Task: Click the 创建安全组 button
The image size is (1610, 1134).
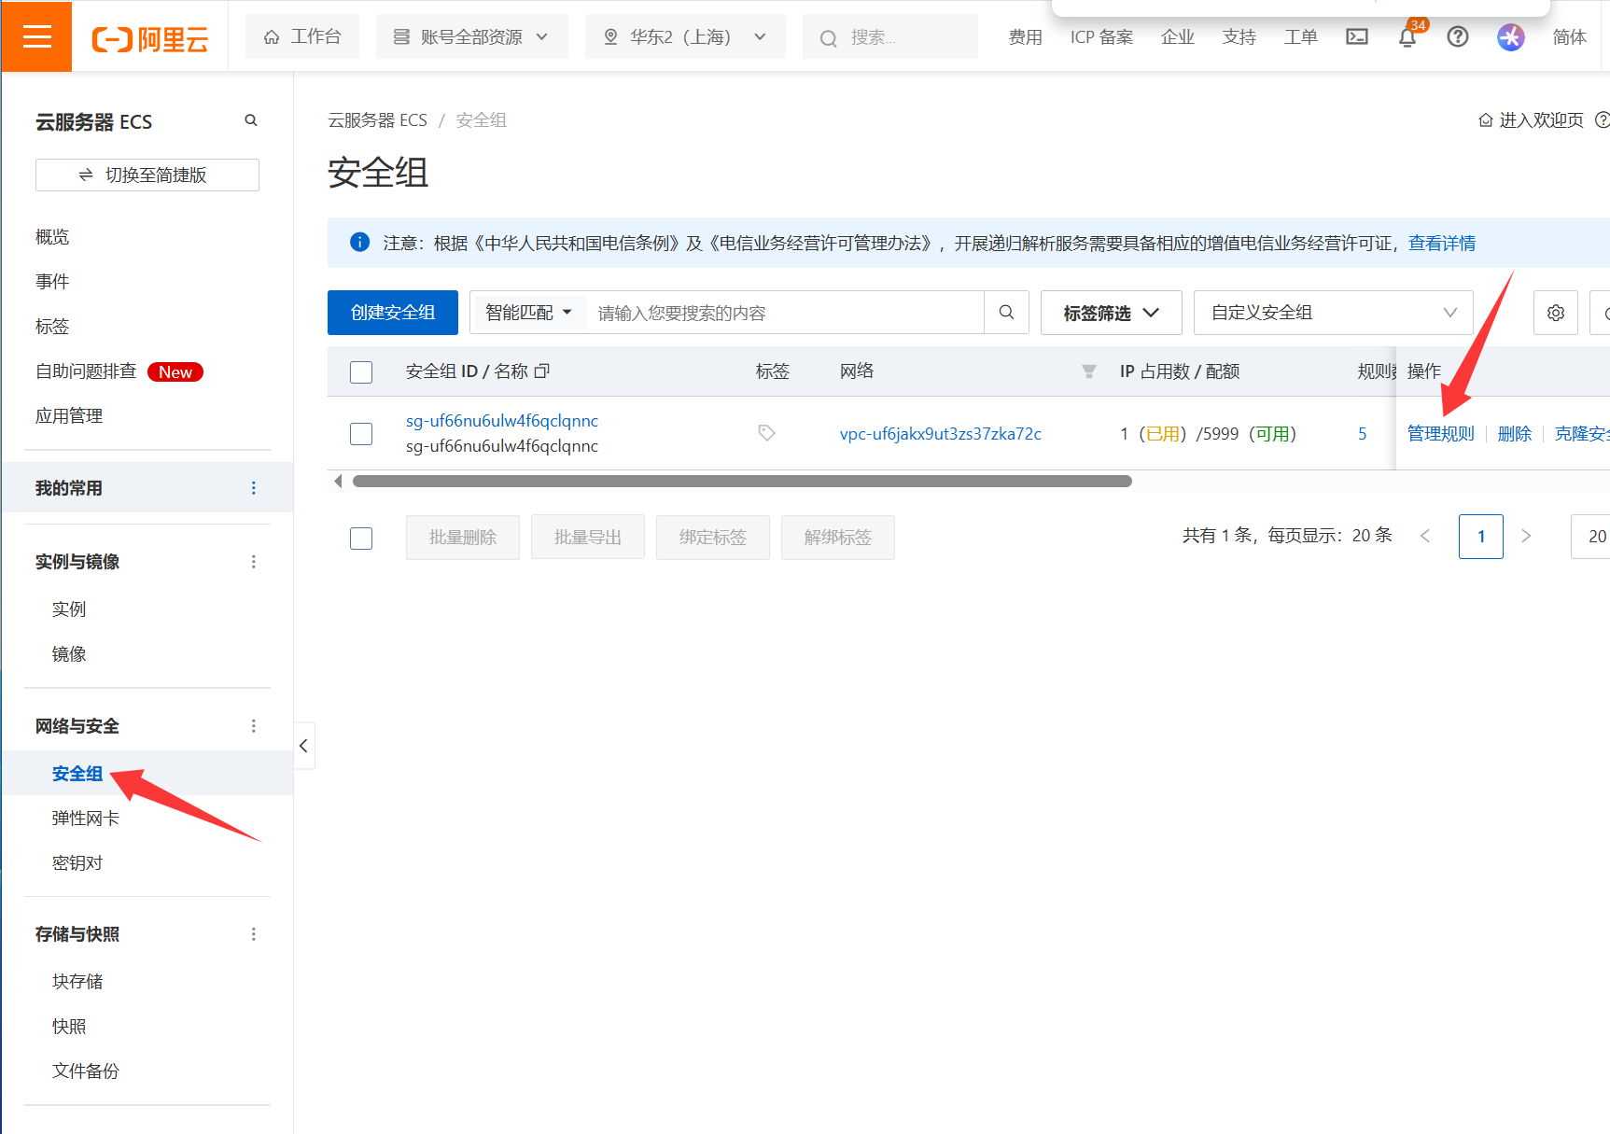Action: pos(392,313)
